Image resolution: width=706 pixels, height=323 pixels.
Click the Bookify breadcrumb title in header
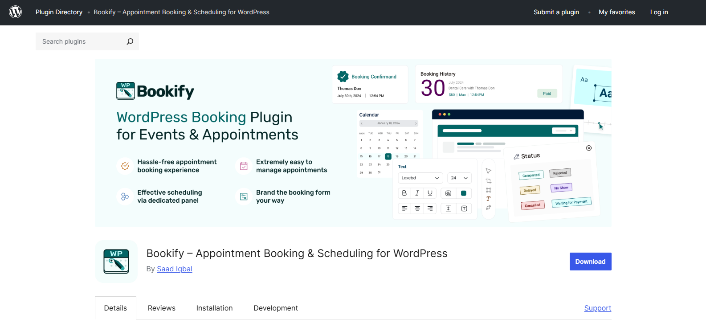pos(181,12)
